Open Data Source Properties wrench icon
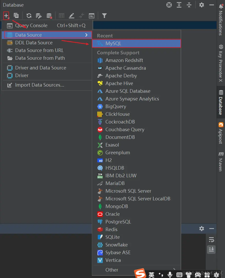 [39, 16]
